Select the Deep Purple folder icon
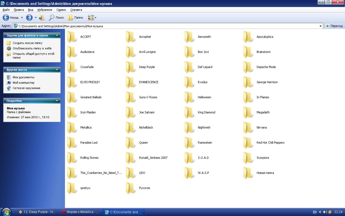This screenshot has height=216, width=345. [x=131, y=67]
